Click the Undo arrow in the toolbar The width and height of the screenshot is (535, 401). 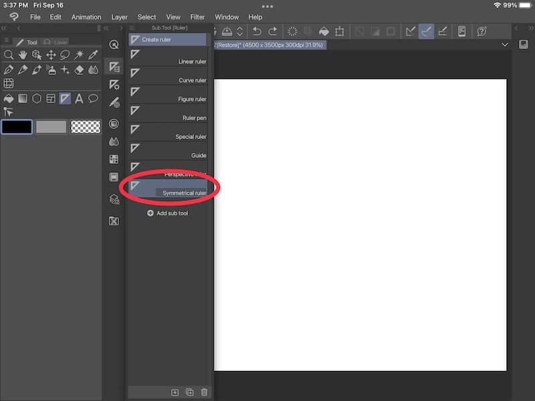[x=257, y=31]
